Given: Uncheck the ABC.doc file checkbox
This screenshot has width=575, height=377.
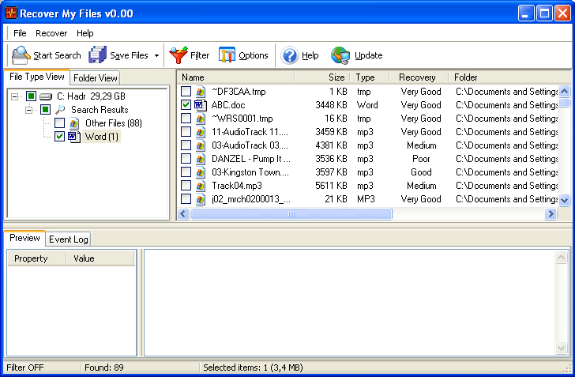Looking at the screenshot, I should click(x=186, y=104).
